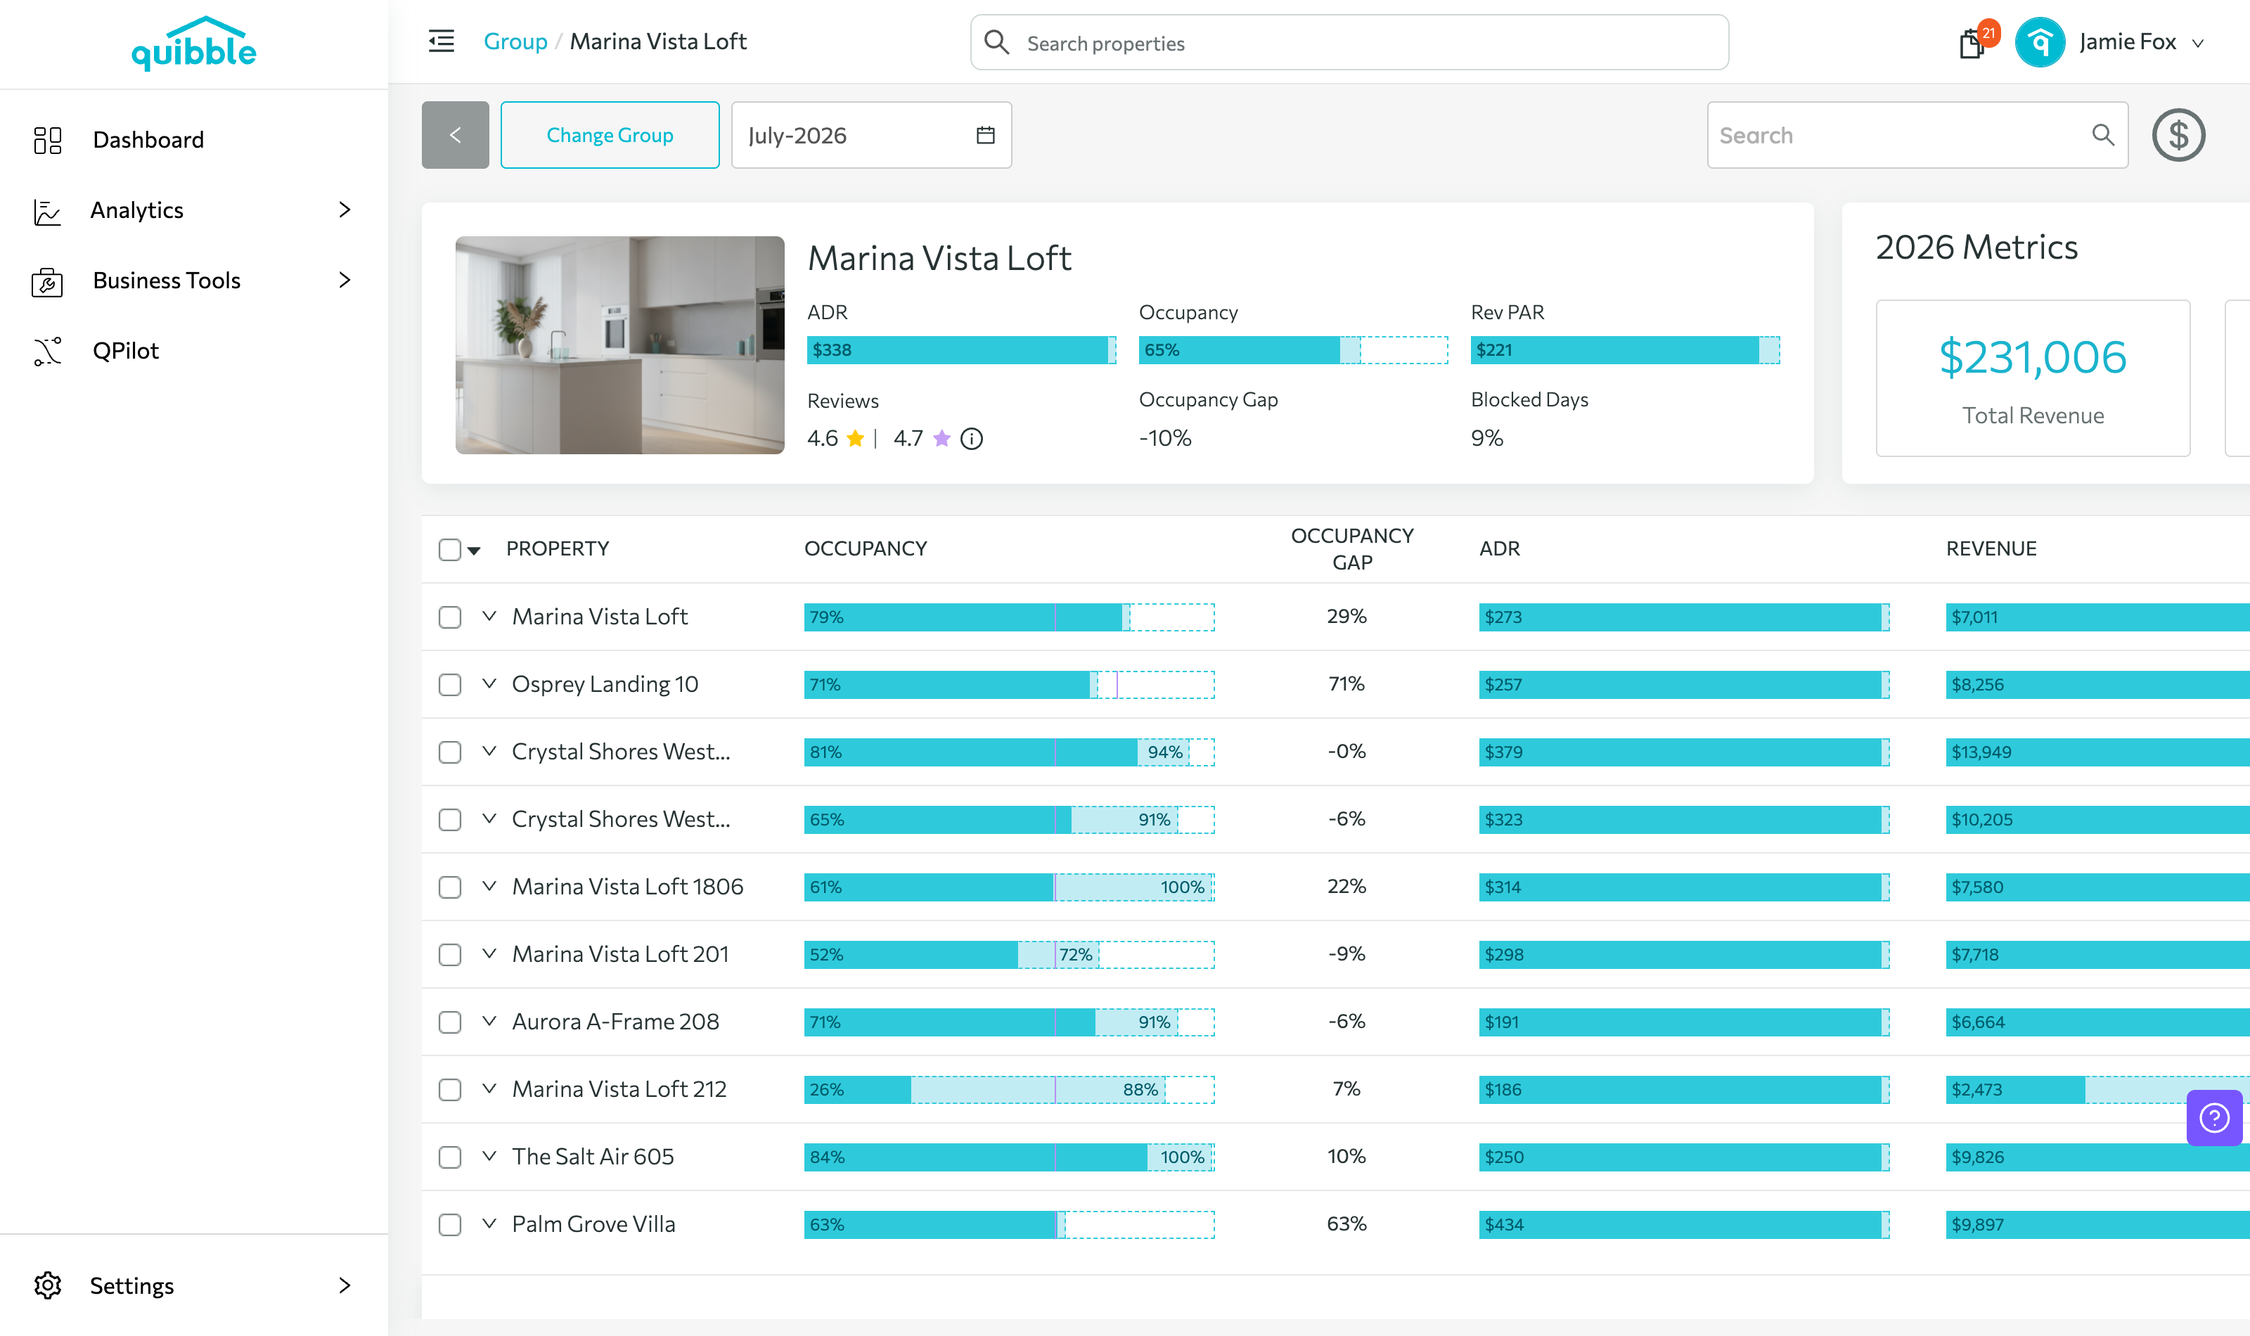Open the clipboard notifications icon with badge 21
The width and height of the screenshot is (2250, 1336).
click(1973, 43)
